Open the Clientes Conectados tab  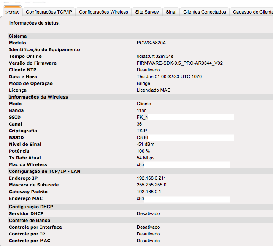click(205, 12)
